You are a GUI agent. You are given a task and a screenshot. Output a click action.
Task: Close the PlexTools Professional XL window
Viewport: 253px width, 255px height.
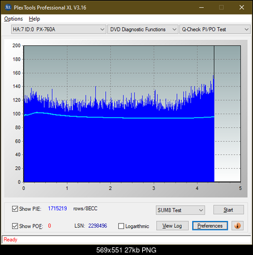242,8
